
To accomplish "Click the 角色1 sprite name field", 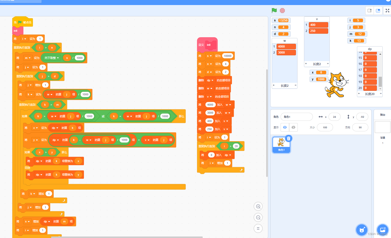I will coord(296,117).
